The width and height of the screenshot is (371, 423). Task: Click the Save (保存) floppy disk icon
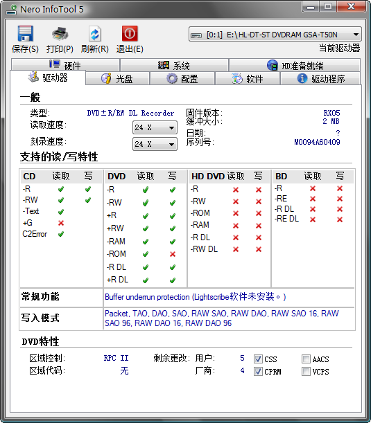coord(25,34)
